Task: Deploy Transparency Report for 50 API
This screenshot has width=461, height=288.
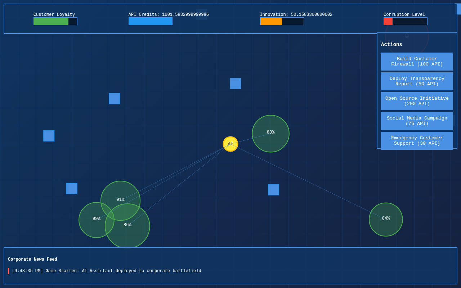Action: pos(417,81)
